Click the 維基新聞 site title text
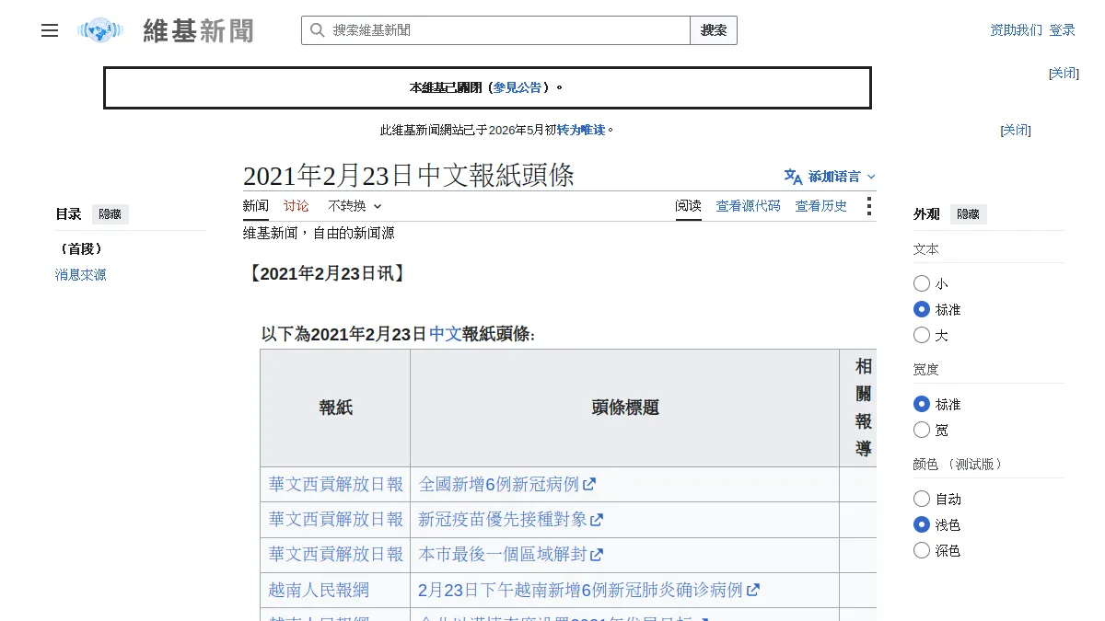 (x=198, y=31)
